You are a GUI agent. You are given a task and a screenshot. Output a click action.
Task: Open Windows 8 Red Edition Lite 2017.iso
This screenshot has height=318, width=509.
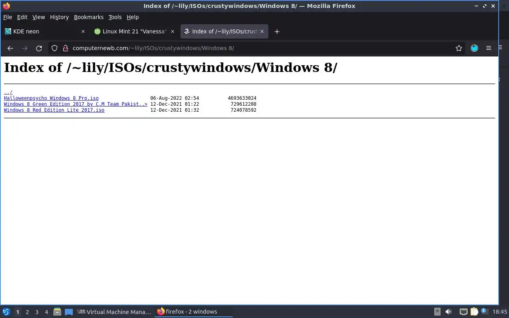click(x=54, y=110)
